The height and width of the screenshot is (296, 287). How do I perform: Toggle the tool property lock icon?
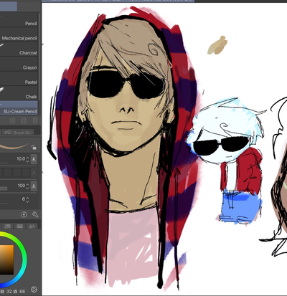coord(34,147)
